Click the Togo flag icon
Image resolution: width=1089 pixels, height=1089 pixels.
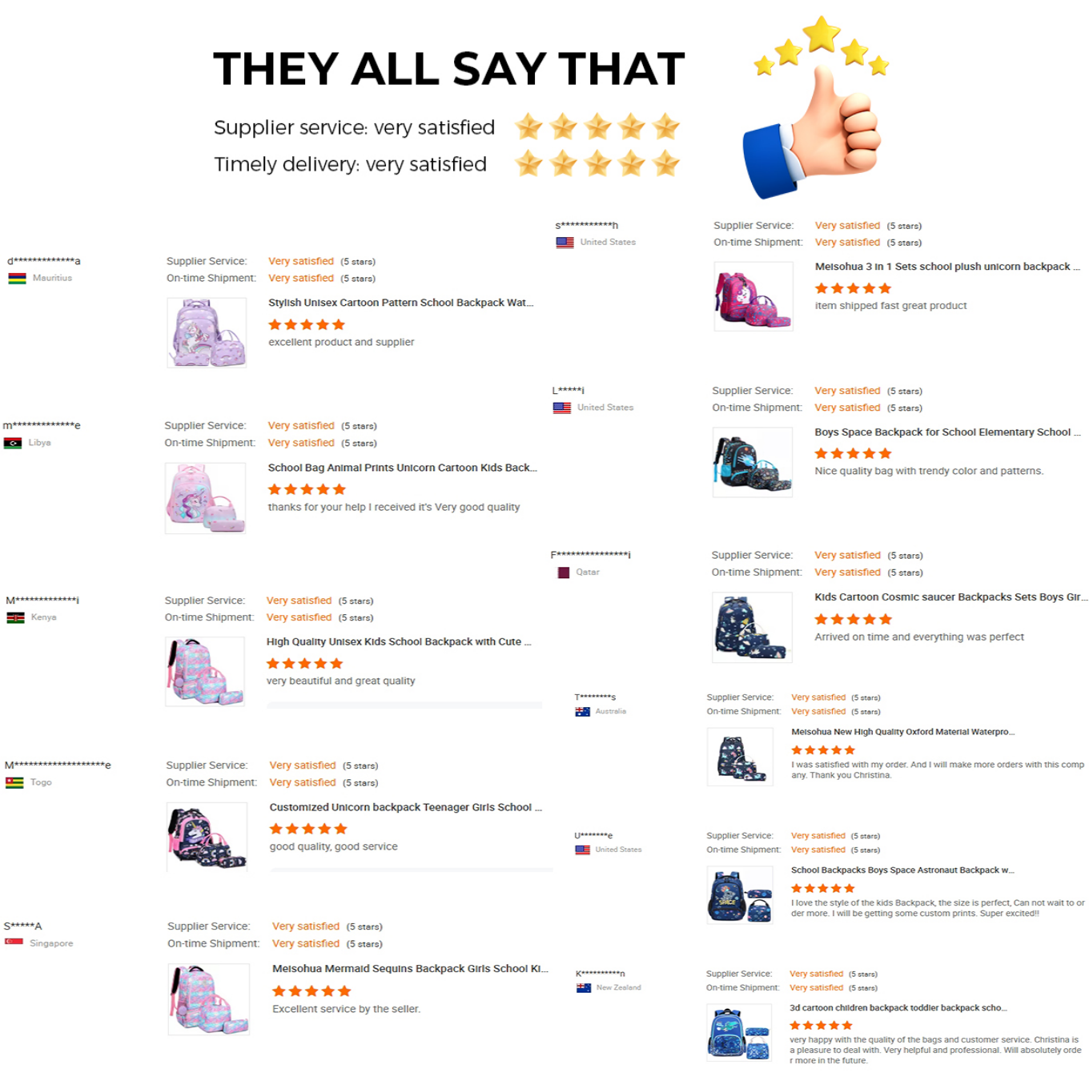click(14, 782)
